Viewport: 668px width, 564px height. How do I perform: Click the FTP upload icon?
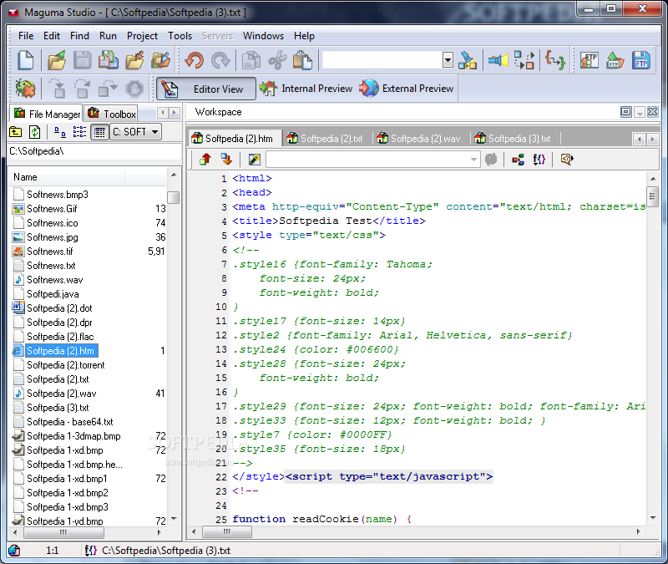615,60
